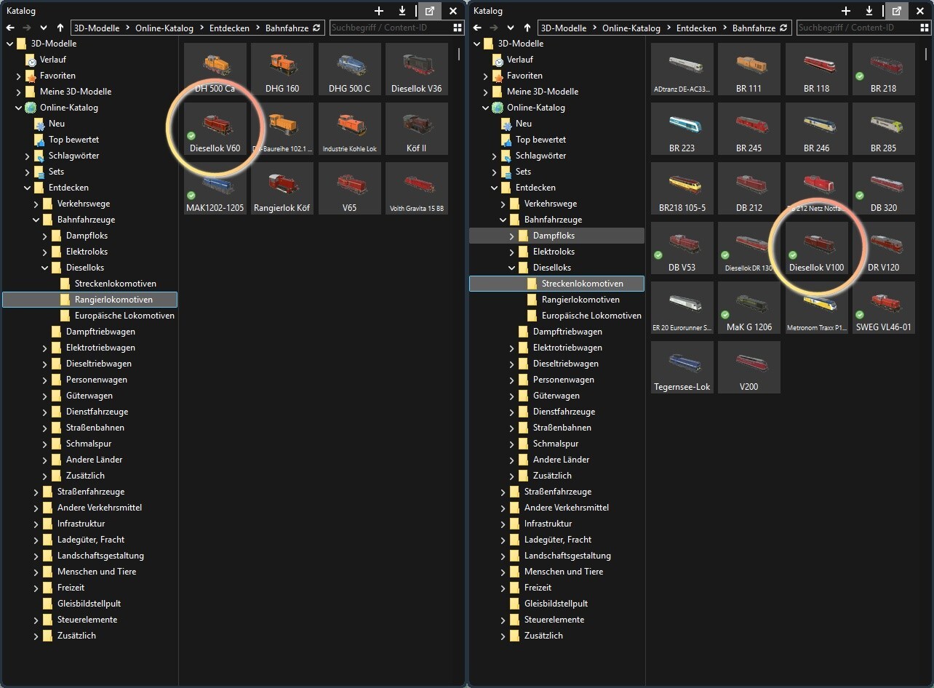This screenshot has height=688, width=934.
Task: Select Europäische Lokomotiven in right tree
Action: 591,316
